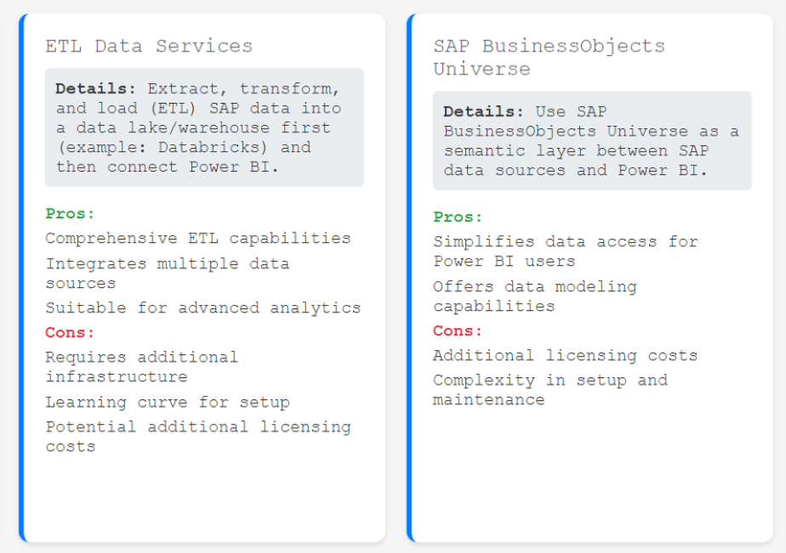Select "Requires additional infrastructure" item
The width and height of the screenshot is (786, 553).
141,366
